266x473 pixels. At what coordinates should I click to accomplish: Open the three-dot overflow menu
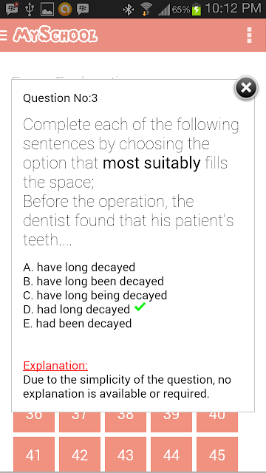tap(249, 35)
